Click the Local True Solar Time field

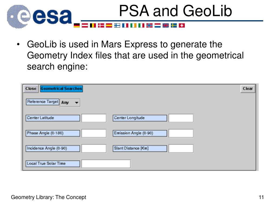106,164
